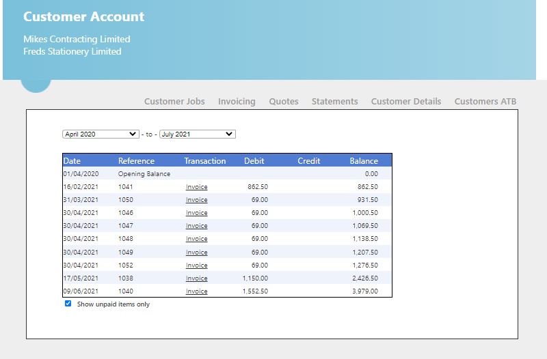Switch to Customer Jobs tab
The image size is (547, 359).
174,101
